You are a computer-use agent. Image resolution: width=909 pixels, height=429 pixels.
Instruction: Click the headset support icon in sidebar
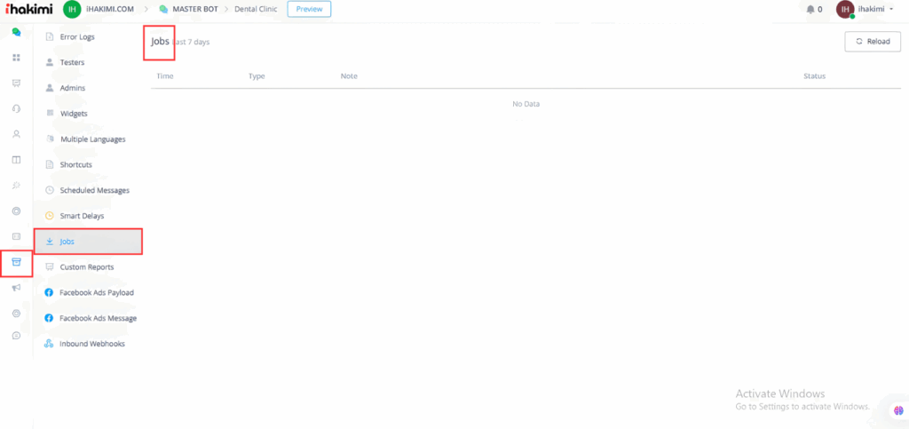16,109
